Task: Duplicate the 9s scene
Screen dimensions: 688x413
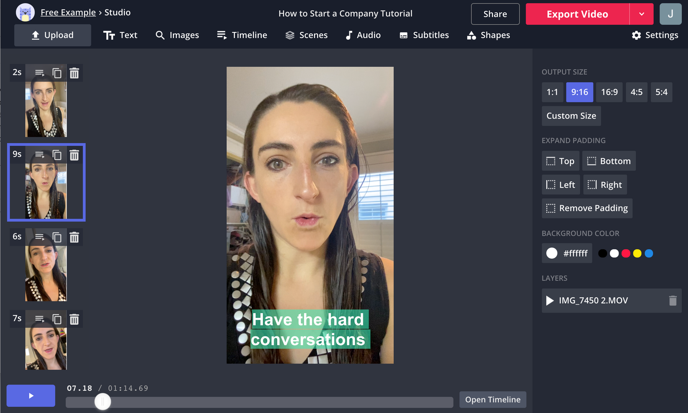Action: tap(57, 155)
